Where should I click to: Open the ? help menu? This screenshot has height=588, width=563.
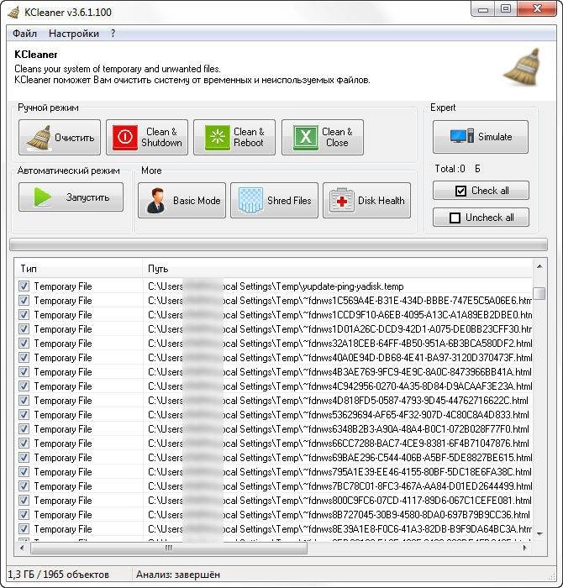tap(113, 34)
